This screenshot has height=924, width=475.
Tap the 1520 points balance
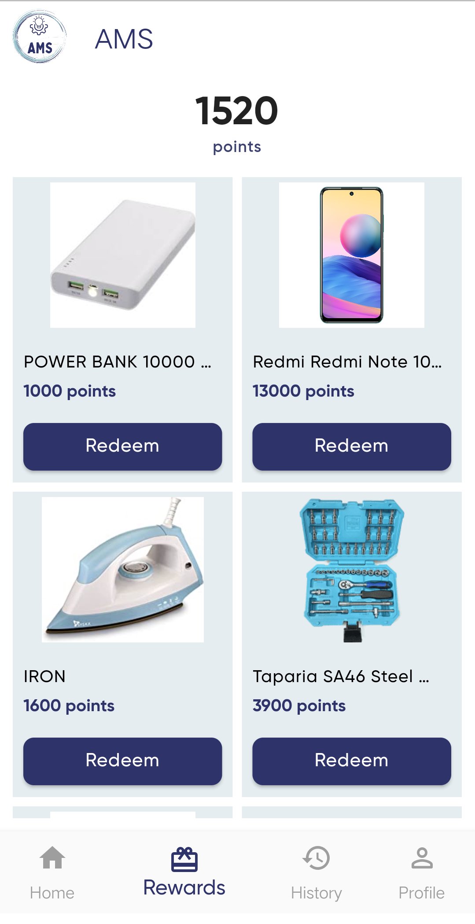pos(237,111)
